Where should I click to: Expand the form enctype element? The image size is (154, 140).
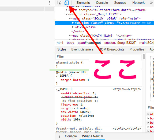point(66,10)
